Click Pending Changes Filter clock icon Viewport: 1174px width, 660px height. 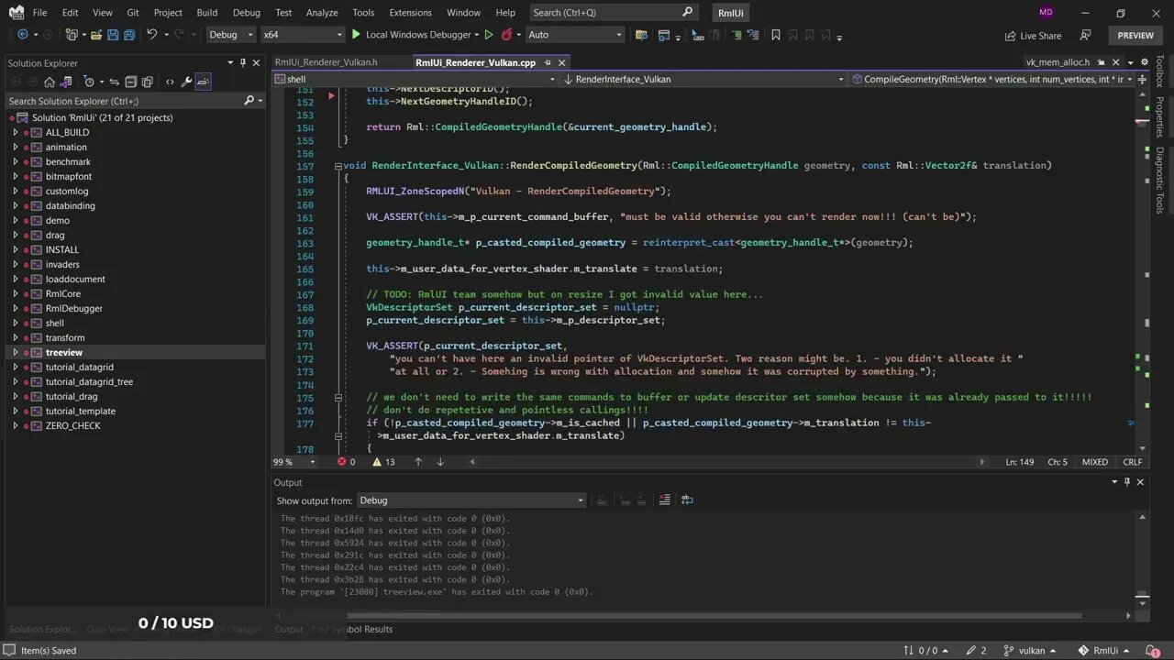[90, 82]
